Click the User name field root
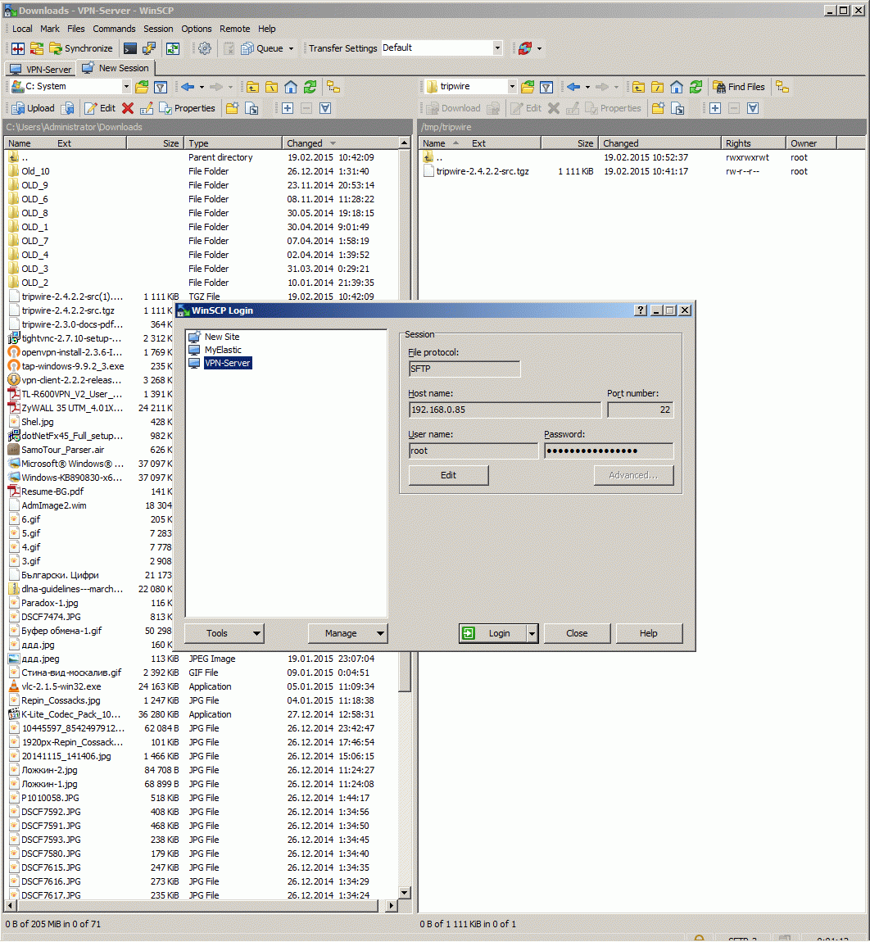Image resolution: width=870 pixels, height=942 pixels. (474, 451)
